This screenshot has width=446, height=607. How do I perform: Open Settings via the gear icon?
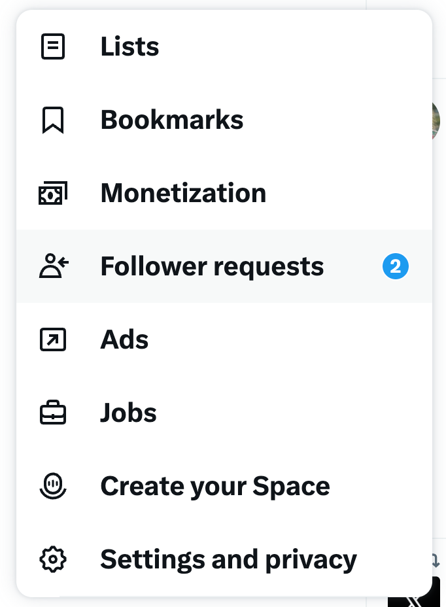(x=53, y=559)
